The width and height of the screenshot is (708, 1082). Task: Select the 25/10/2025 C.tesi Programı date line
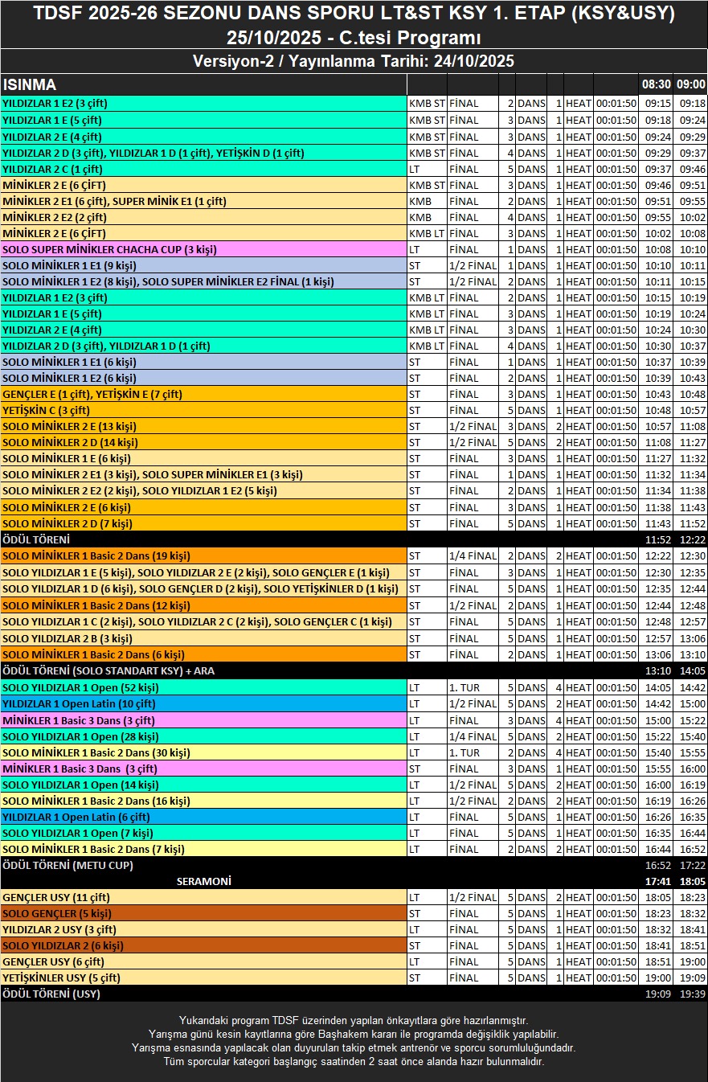[x=354, y=38]
